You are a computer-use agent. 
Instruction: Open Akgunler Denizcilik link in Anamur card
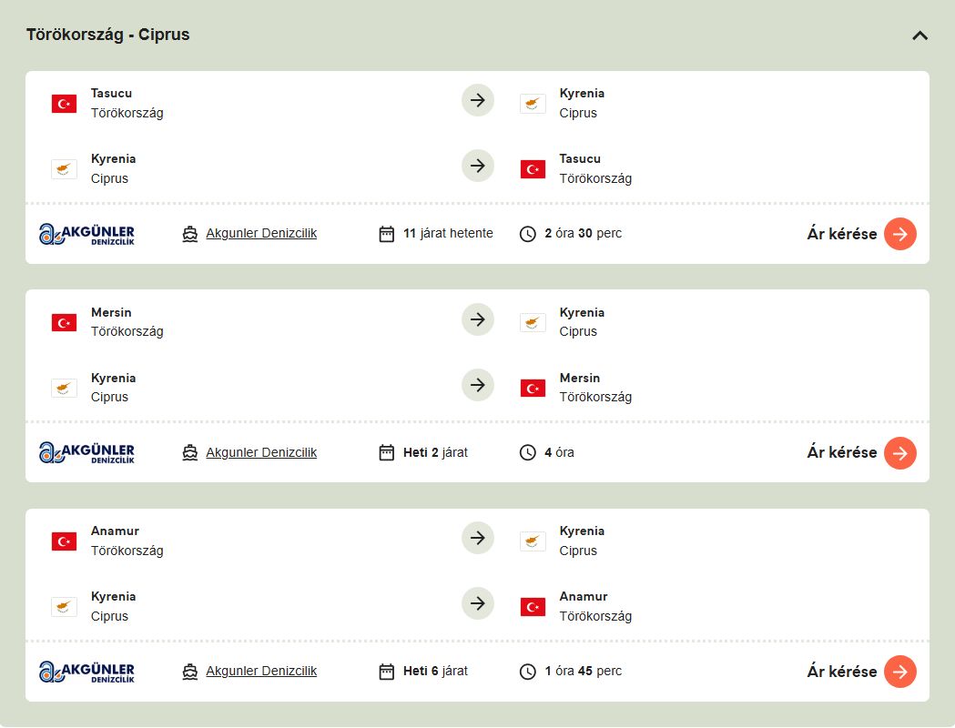click(261, 672)
